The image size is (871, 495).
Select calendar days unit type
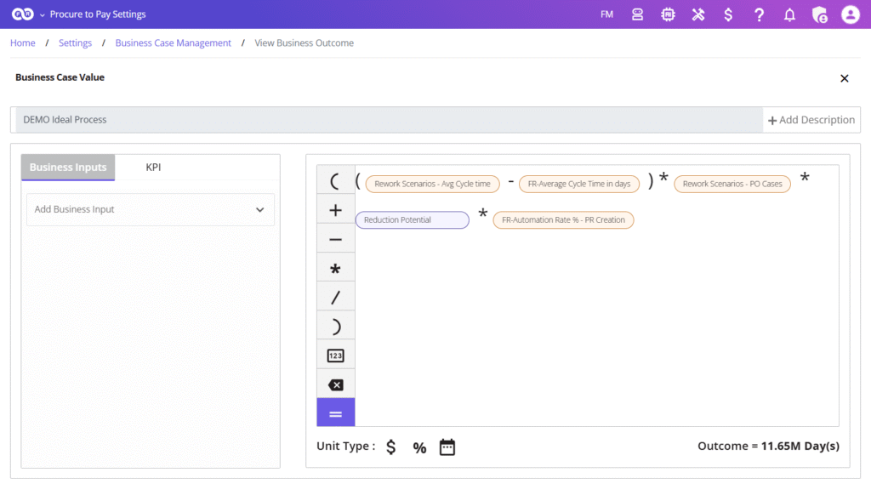tap(447, 447)
